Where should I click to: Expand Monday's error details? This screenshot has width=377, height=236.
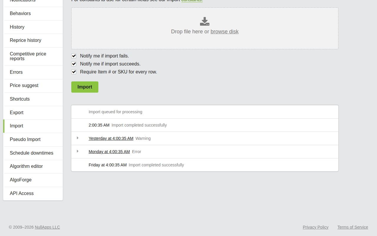(77, 151)
